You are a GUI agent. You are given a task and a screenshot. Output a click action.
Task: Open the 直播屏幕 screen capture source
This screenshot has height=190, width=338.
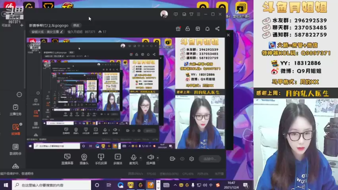[67, 159]
